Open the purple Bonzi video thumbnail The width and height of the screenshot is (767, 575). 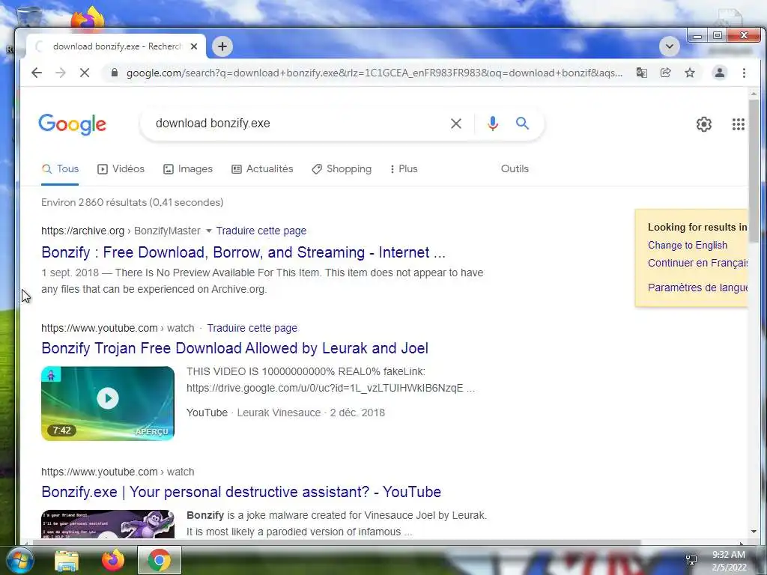[x=108, y=524]
